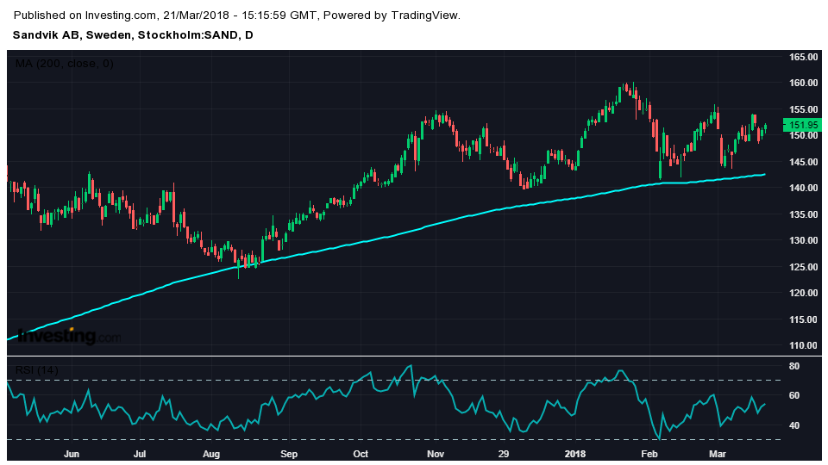The width and height of the screenshot is (828, 465).
Task: Click the Nov label on time axis
Action: point(436,454)
